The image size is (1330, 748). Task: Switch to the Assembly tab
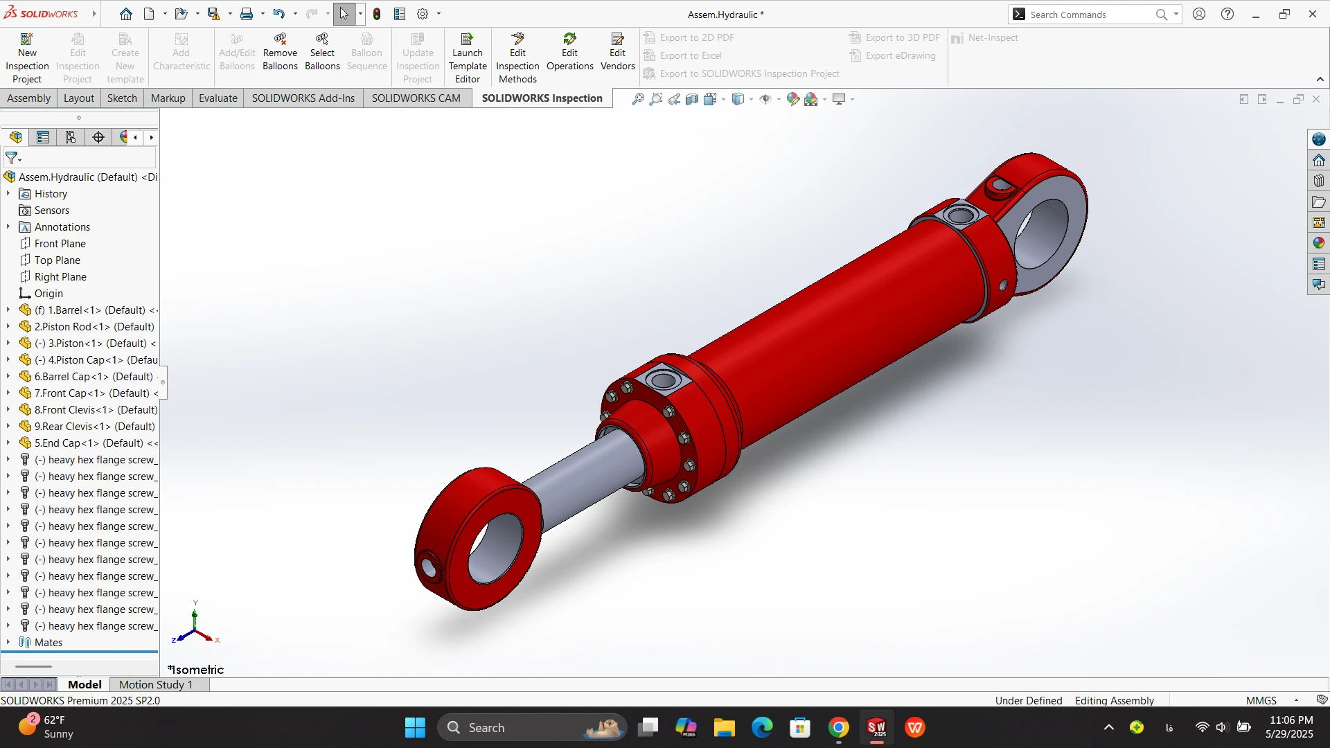pyautogui.click(x=28, y=98)
